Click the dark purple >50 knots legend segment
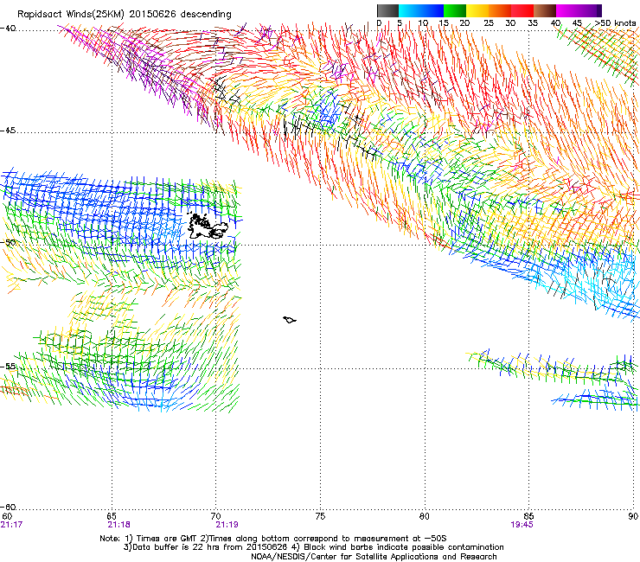Viewport: 640px width, 562px height. coord(599,10)
